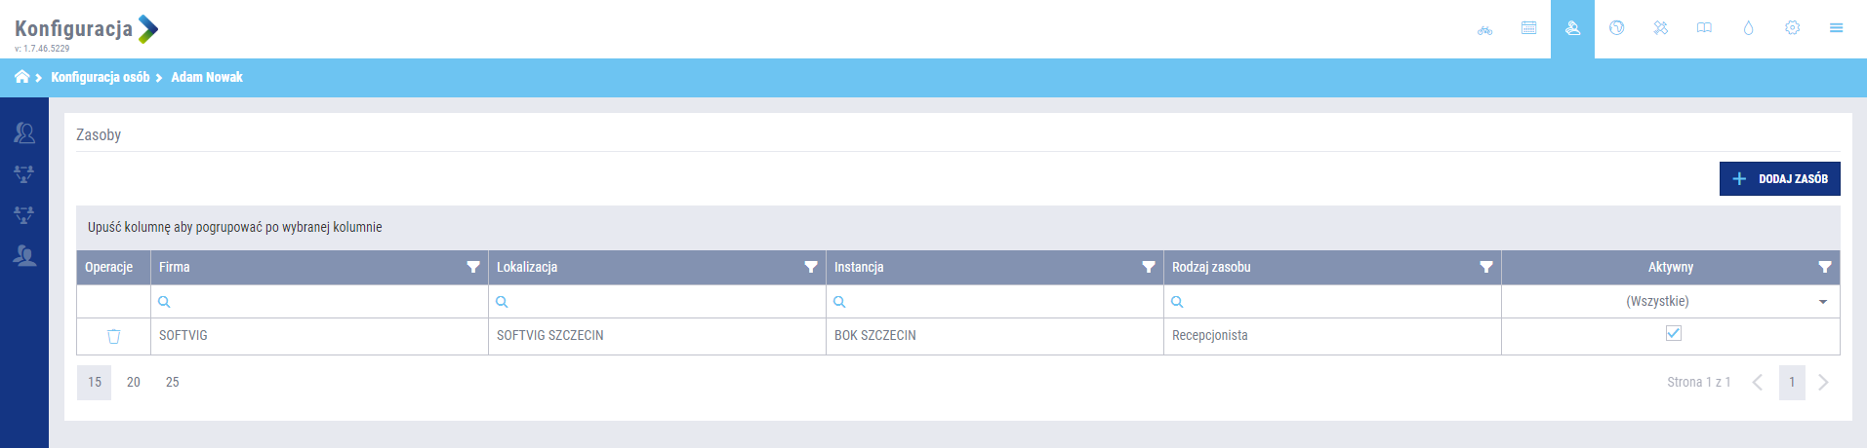Open the bicycle module icon
Image resolution: width=1867 pixels, height=448 pixels.
[1484, 29]
